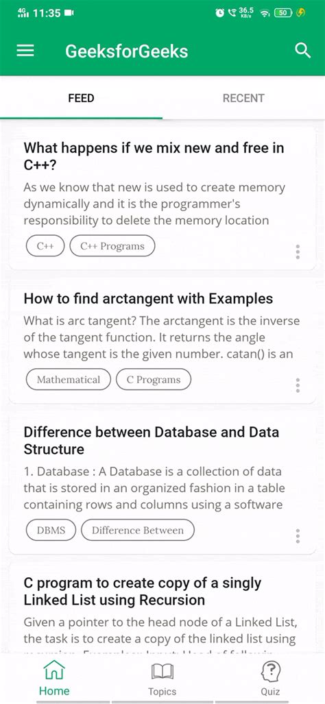Open the singly Linked List Recursion article
325x704 pixels.
[143, 591]
